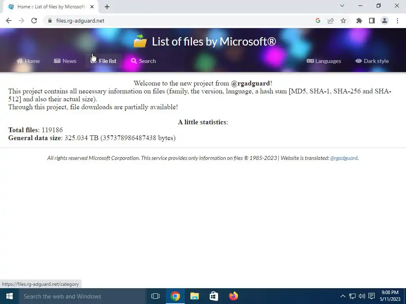Open the Windows Start menu
Screen dimensions: 406x304
10,296
